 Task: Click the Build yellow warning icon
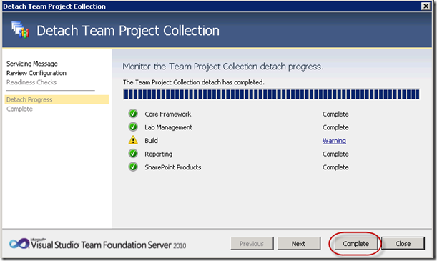coord(133,140)
